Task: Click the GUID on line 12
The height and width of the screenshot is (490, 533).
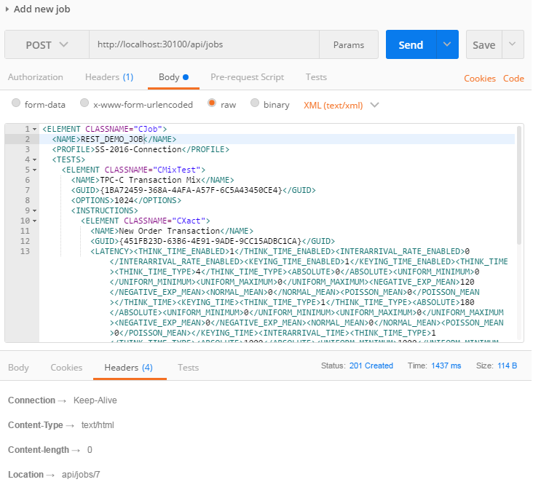Action: (x=210, y=241)
